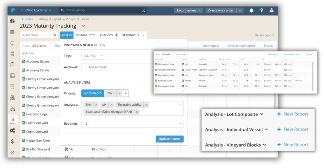Click the Happy Bee Farm leaf icon
Image resolution: width=324 pixels, height=168 pixels.
[x=23, y=140]
